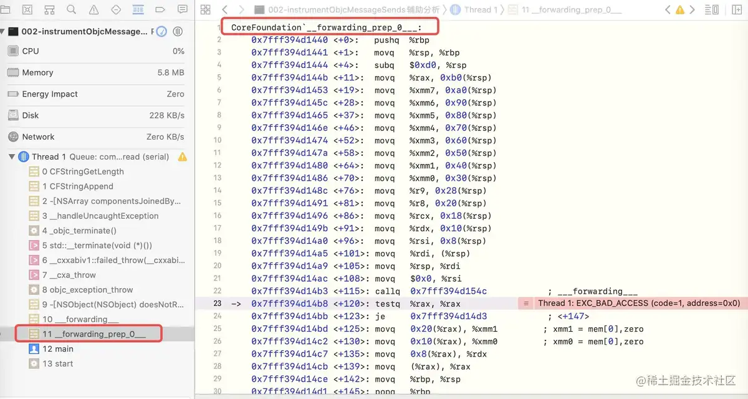Collapse the 002-instrumentObjcMessage process disclosure triangle
The height and width of the screenshot is (399, 748).
pyautogui.click(x=3, y=32)
